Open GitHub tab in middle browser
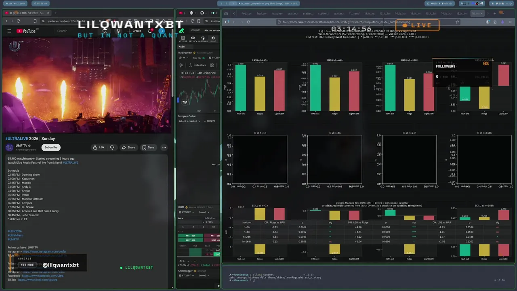The height and width of the screenshot is (291, 517). point(202,13)
